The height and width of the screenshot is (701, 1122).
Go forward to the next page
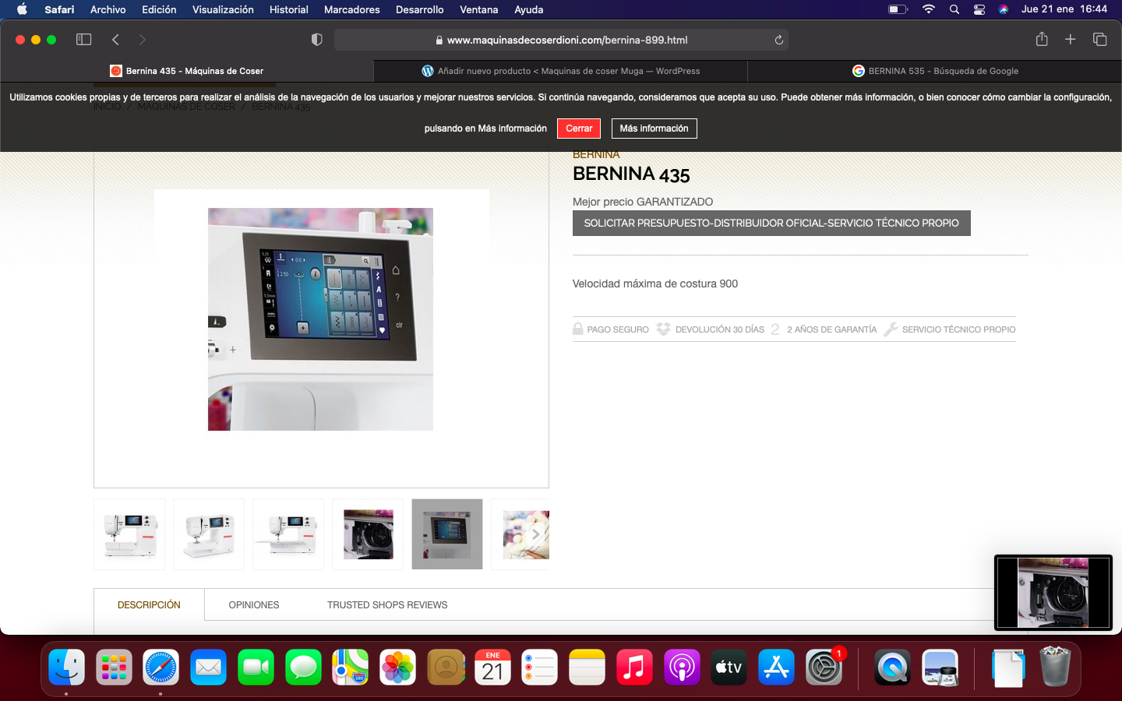click(x=142, y=40)
